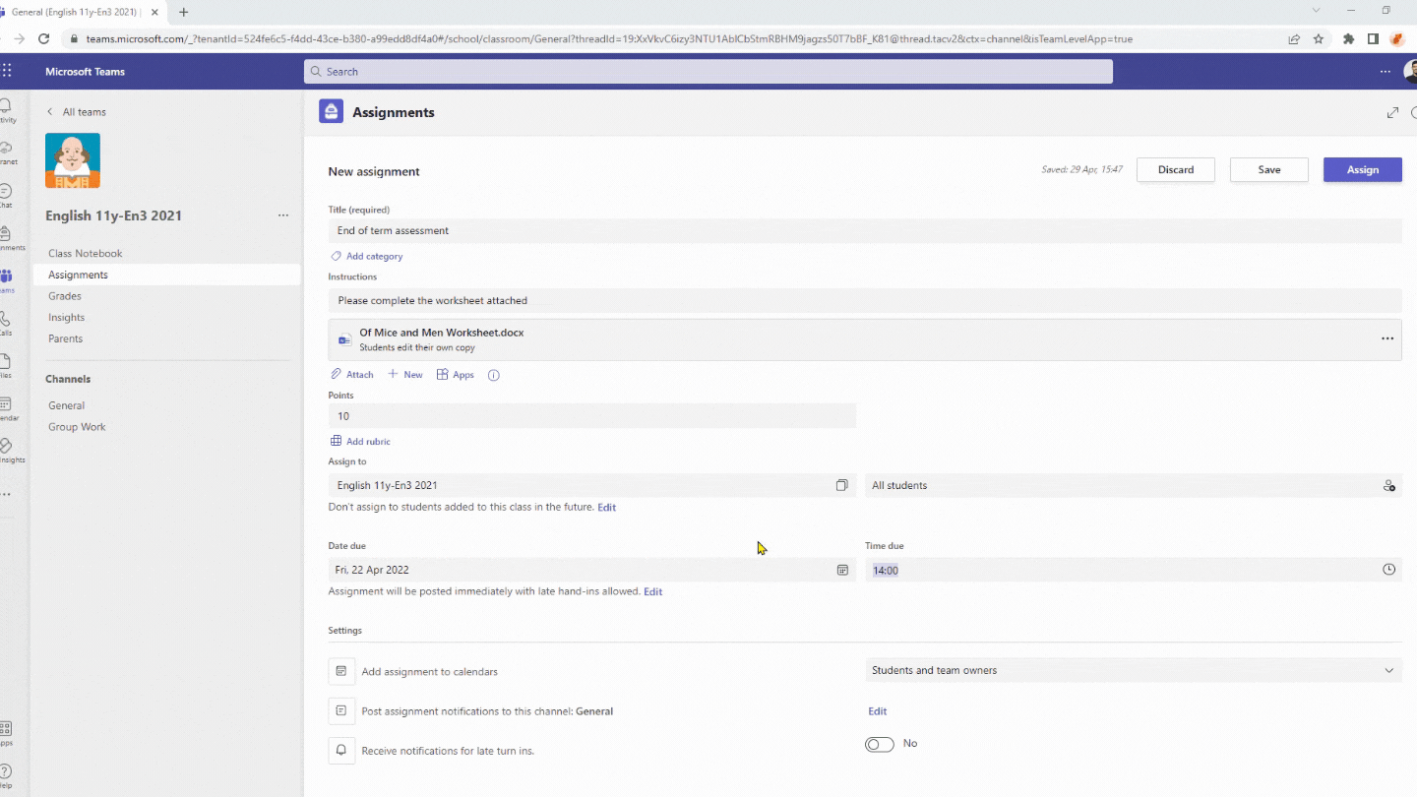
Task: Click the multi-class copy icon in Assign to
Action: click(x=842, y=485)
